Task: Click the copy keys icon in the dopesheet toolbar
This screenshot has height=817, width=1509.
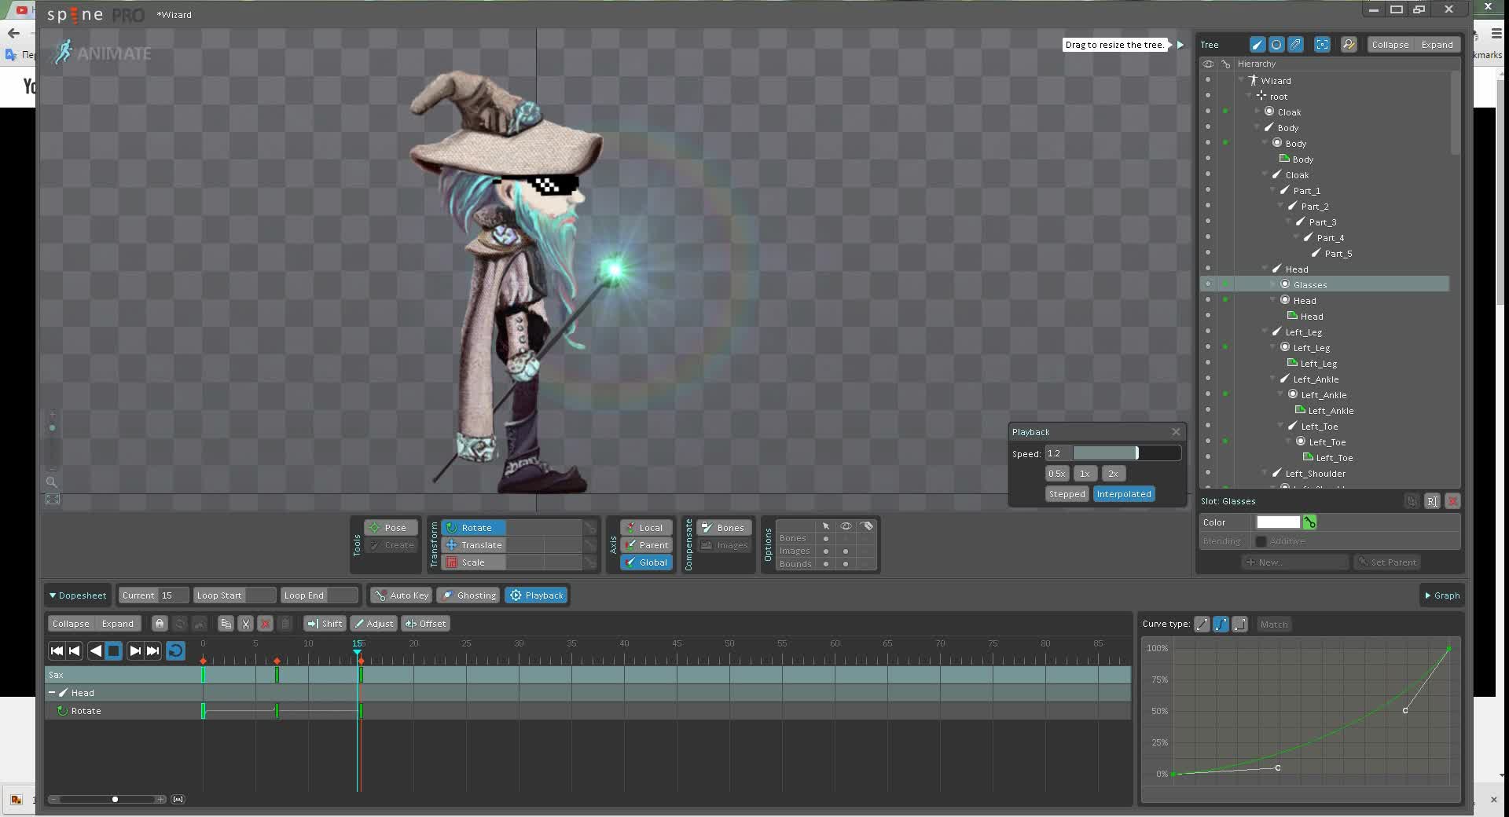Action: (226, 623)
